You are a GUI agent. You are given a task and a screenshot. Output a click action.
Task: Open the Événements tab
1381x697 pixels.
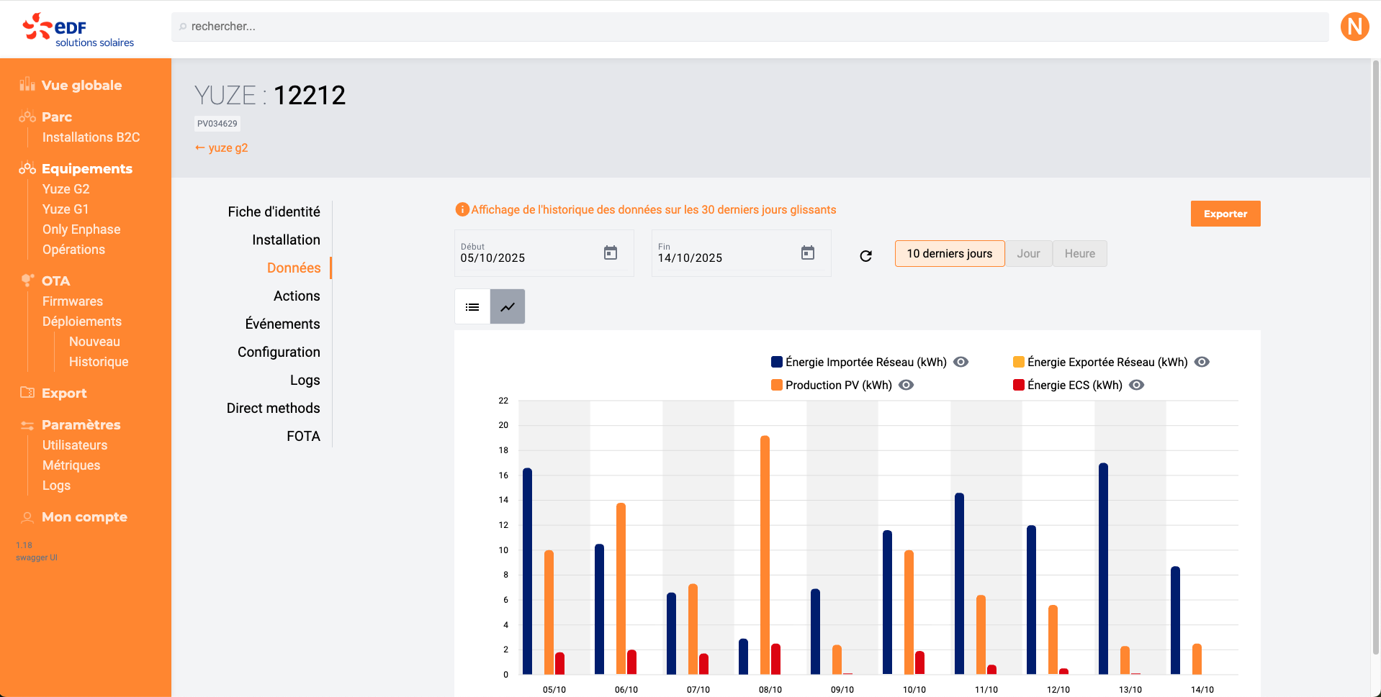(282, 324)
